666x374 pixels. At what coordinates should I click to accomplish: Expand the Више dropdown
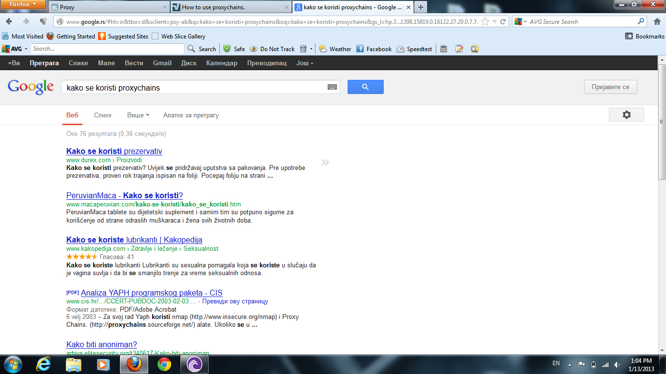138,115
